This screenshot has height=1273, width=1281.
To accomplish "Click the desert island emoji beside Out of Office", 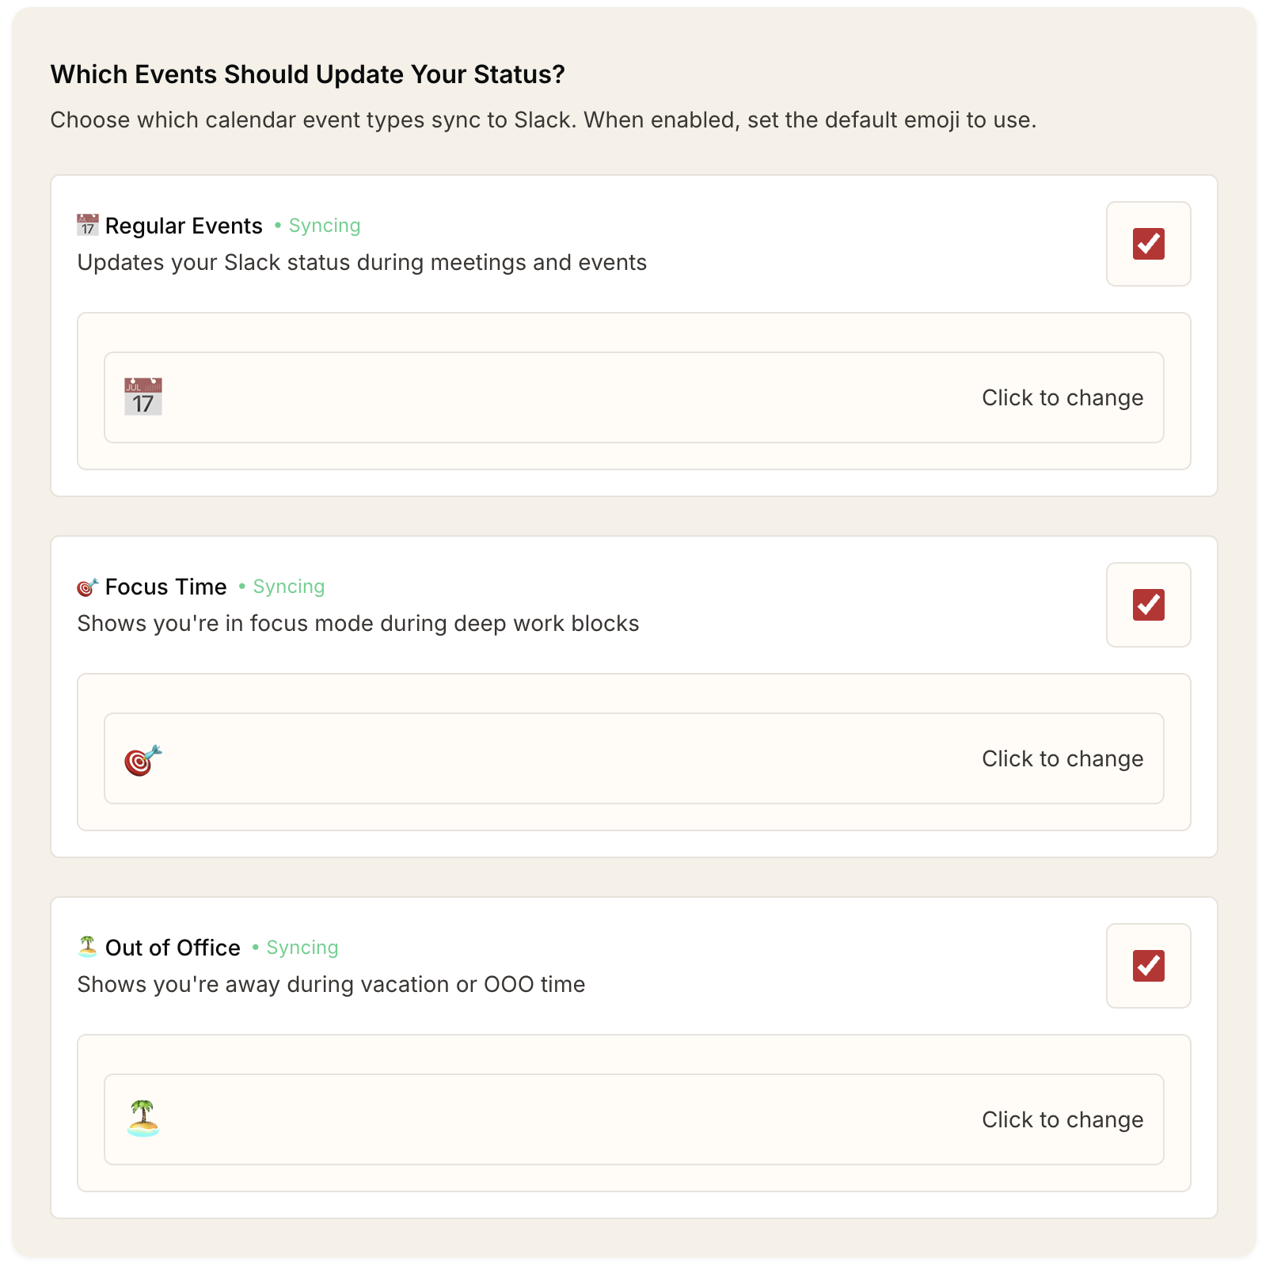I will (87, 946).
